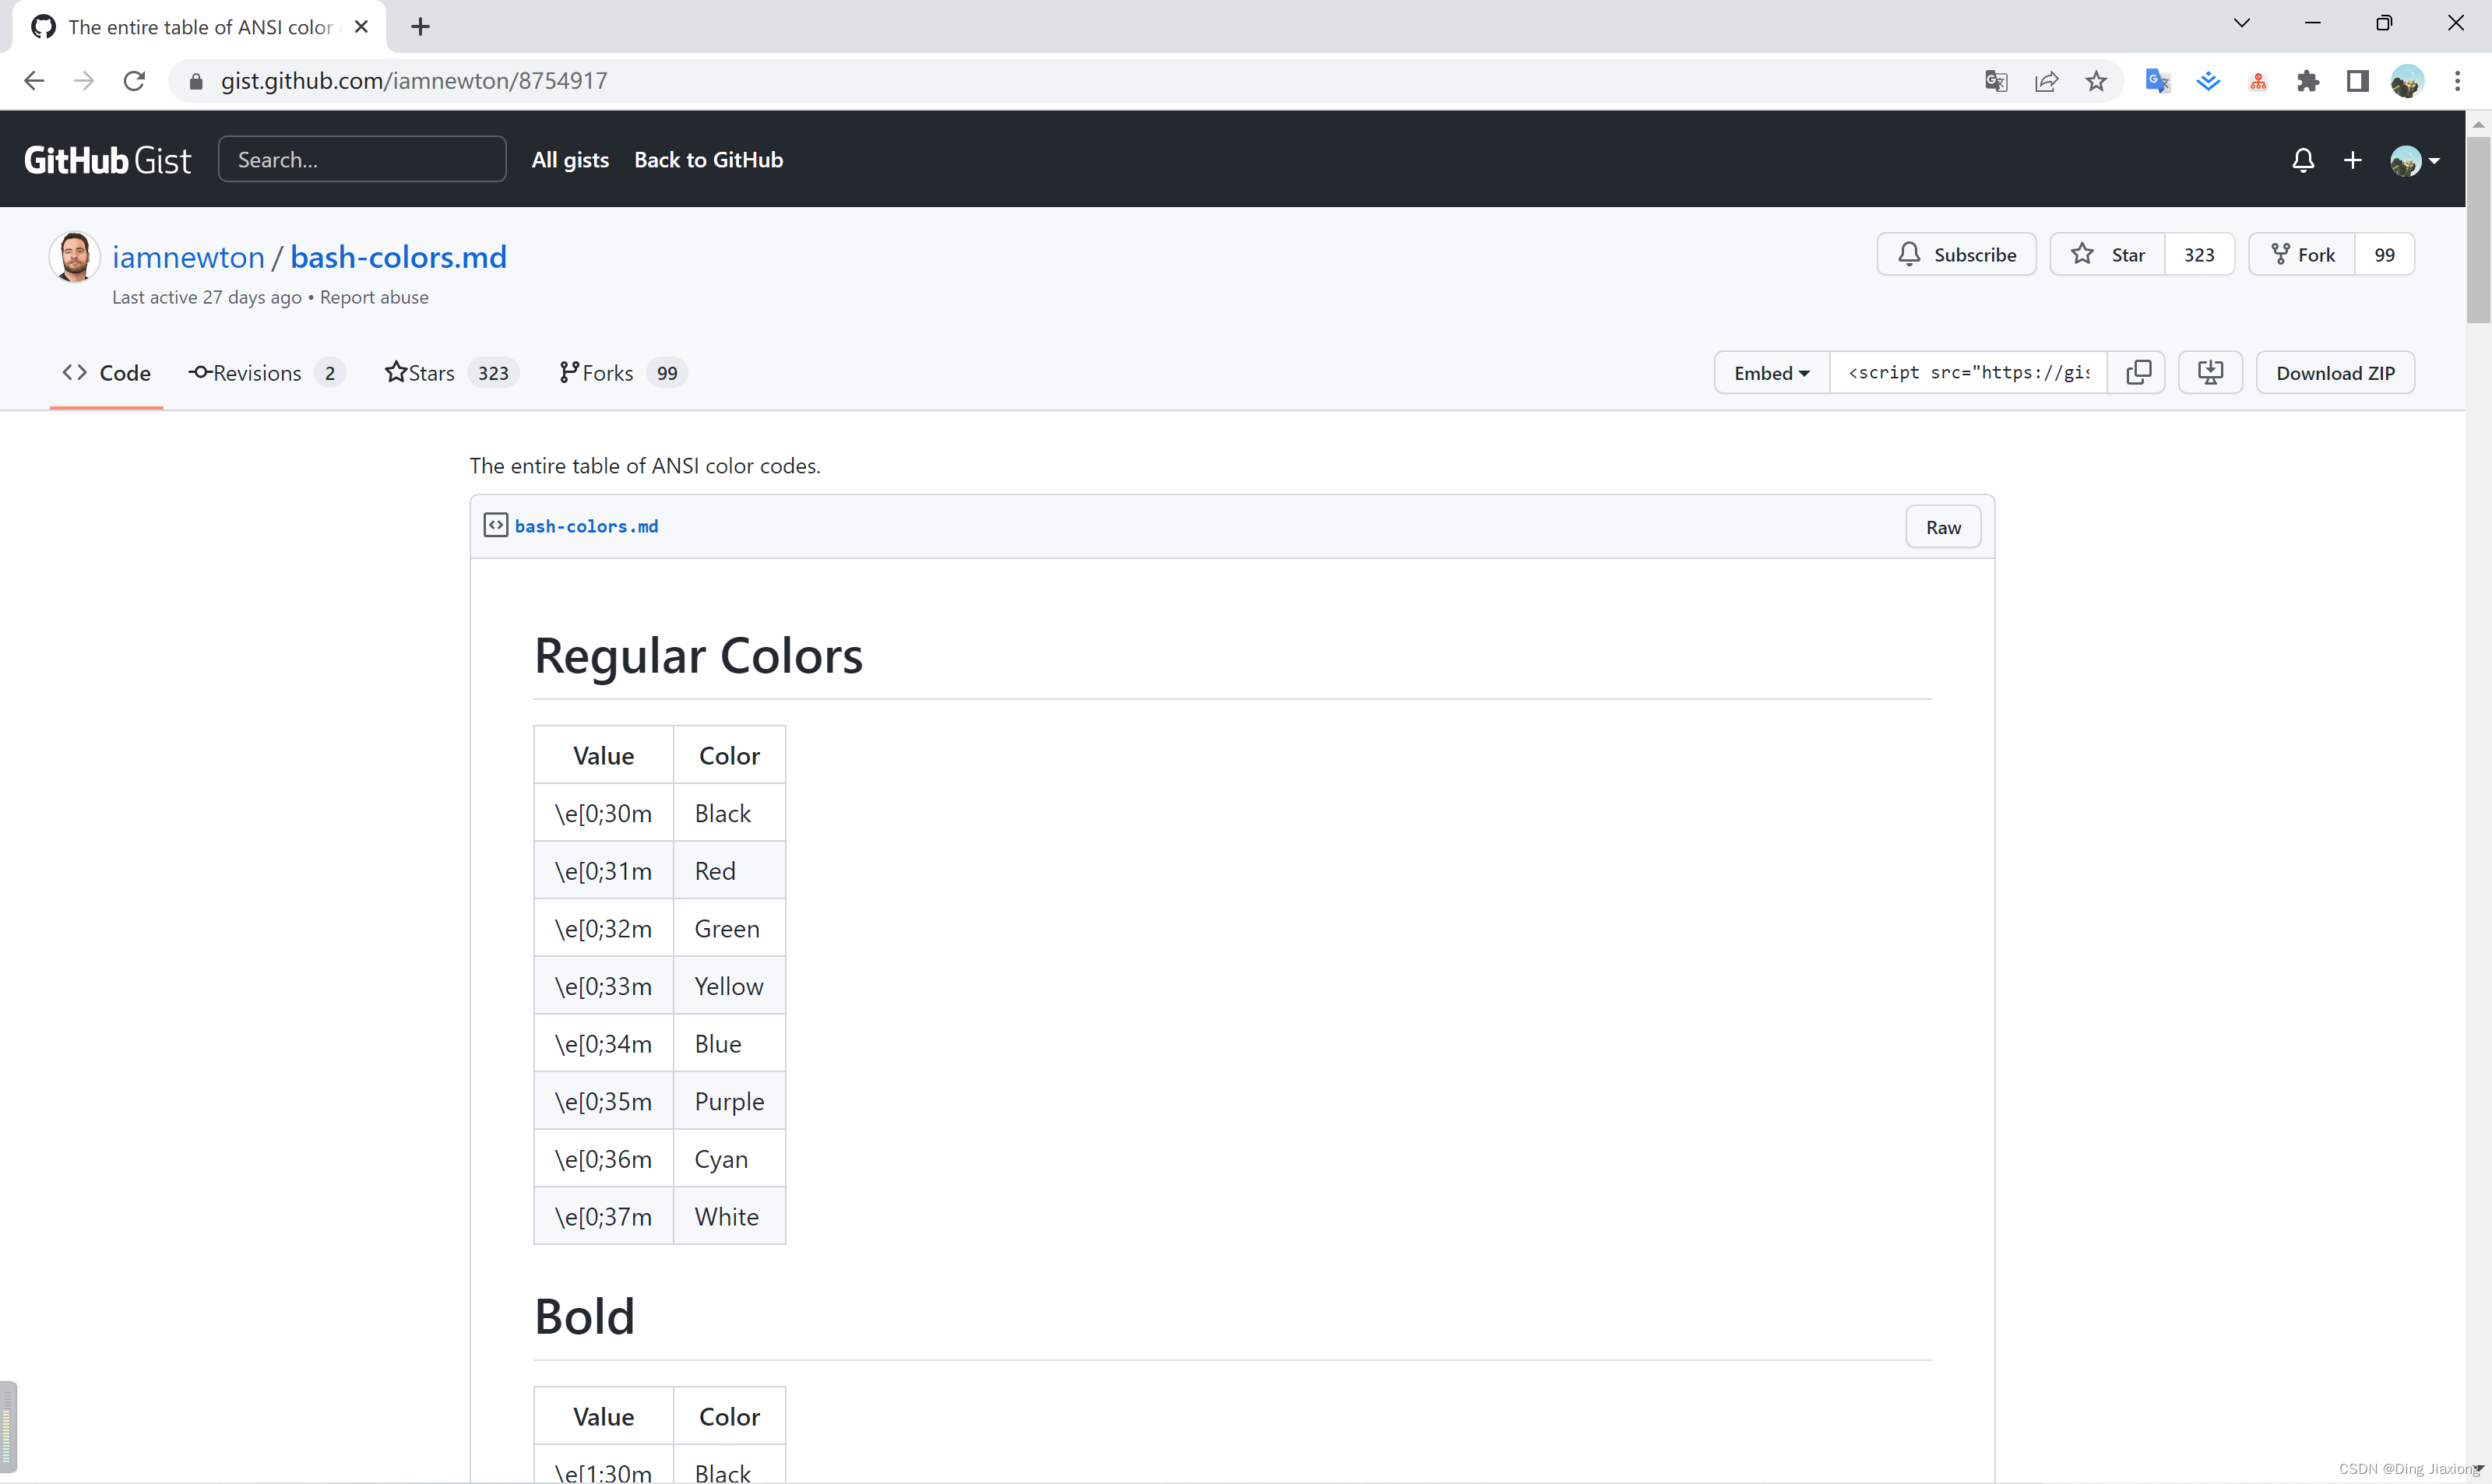The width and height of the screenshot is (2492, 1484).
Task: Open the red hierarchy extension icon
Action: click(2258, 81)
